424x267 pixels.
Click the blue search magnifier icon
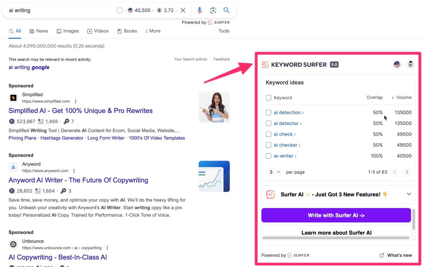pyautogui.click(x=226, y=10)
